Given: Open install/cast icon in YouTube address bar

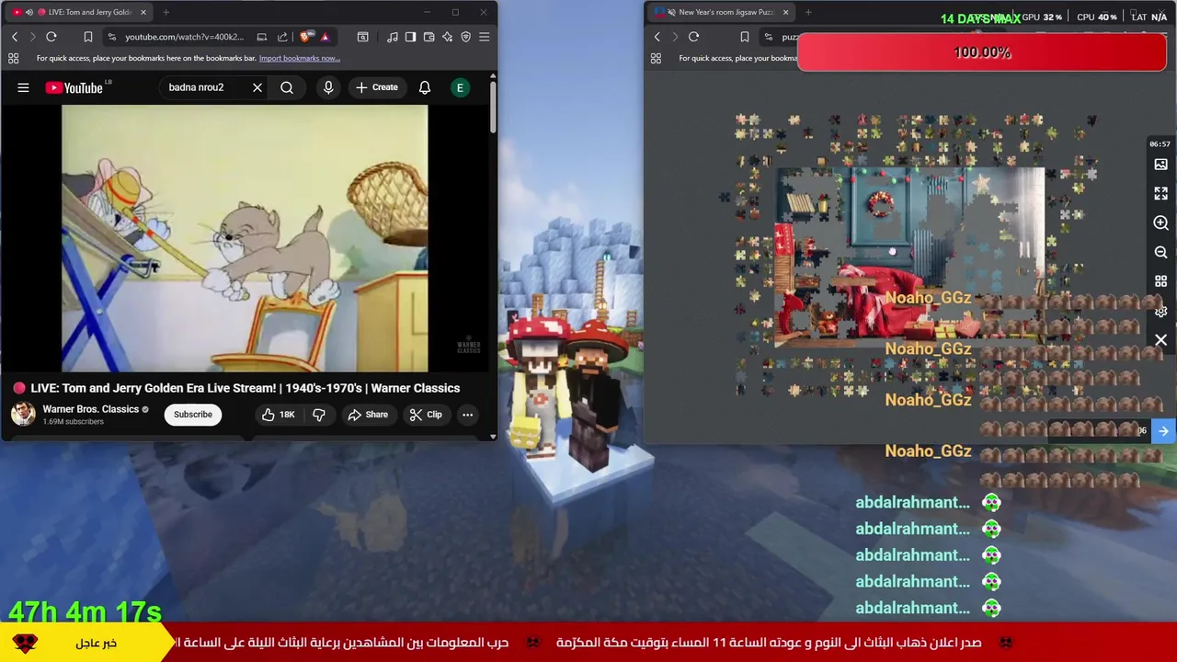Looking at the screenshot, I should (x=262, y=37).
